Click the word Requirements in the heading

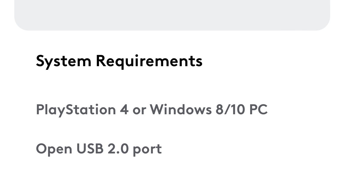(x=149, y=61)
